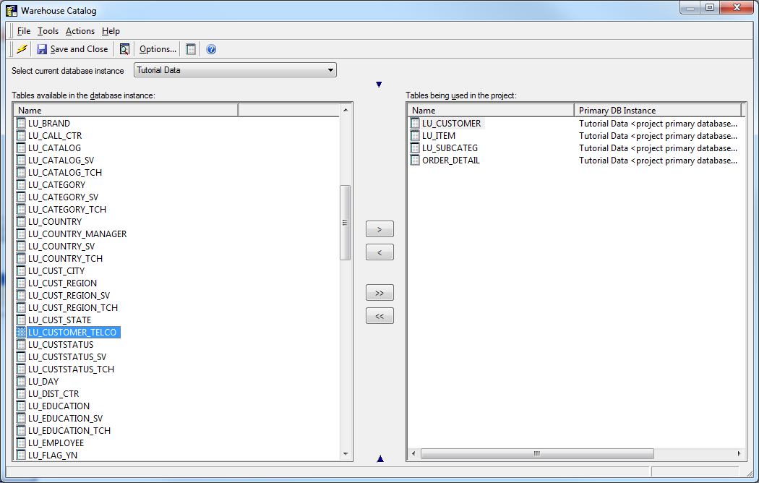Collapse the top panel with the down triangle

click(379, 85)
